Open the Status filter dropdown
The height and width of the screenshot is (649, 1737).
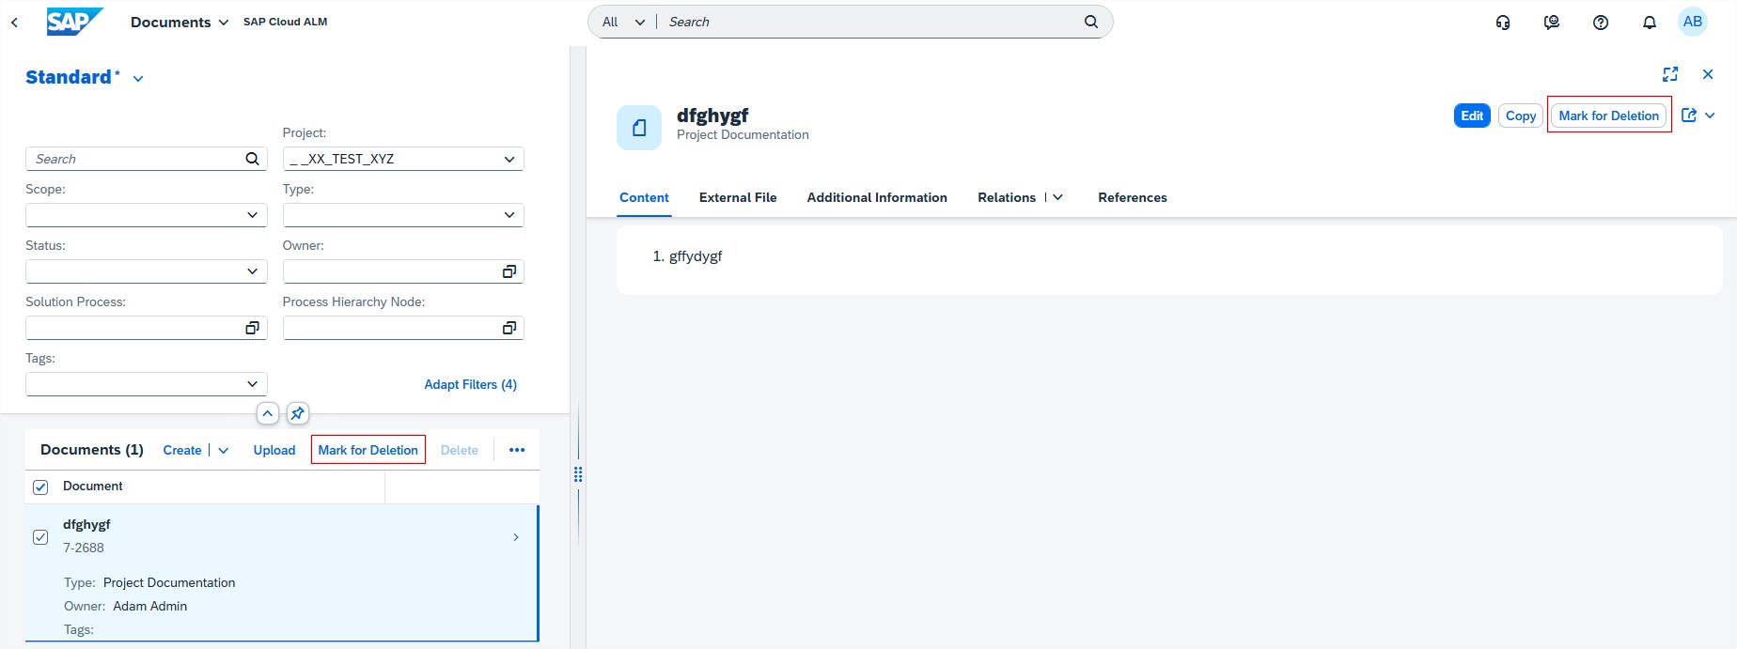[252, 271]
